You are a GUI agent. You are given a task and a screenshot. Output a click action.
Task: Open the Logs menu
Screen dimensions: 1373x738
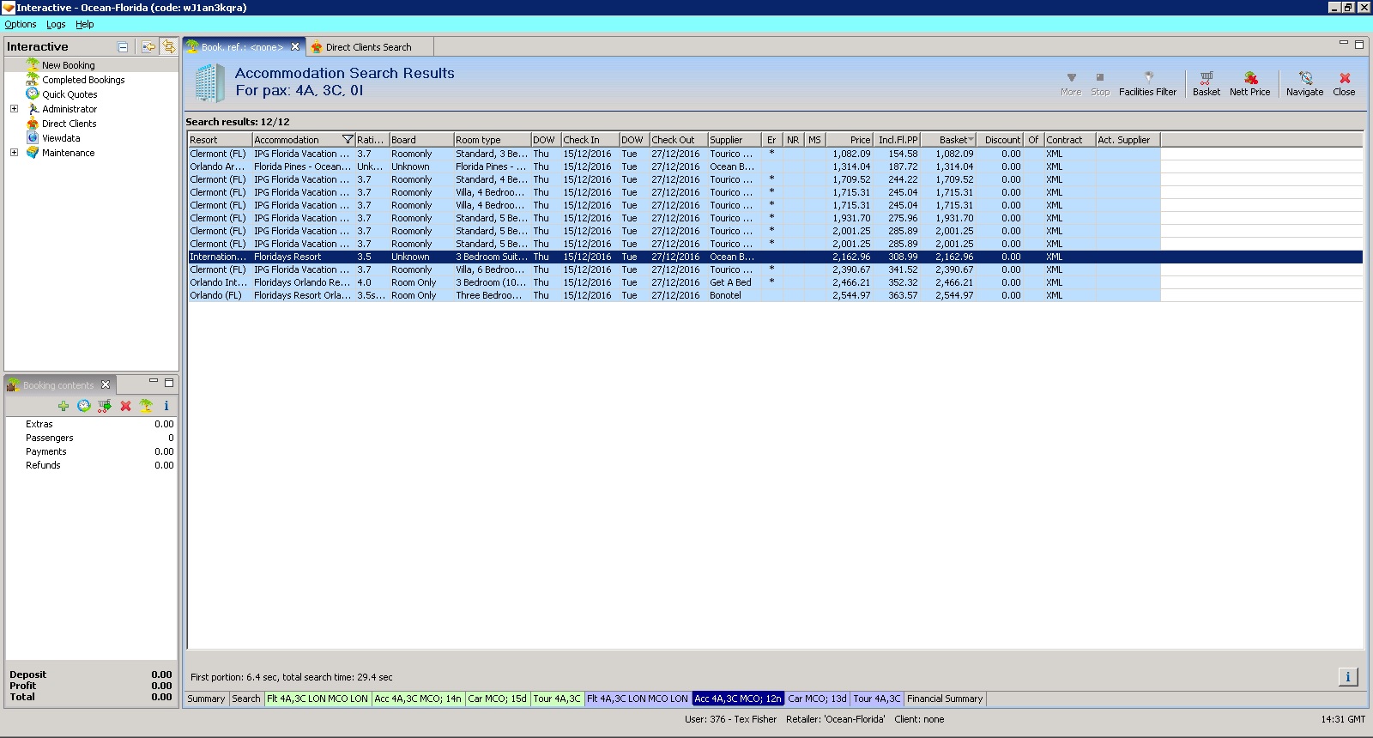[x=56, y=24]
